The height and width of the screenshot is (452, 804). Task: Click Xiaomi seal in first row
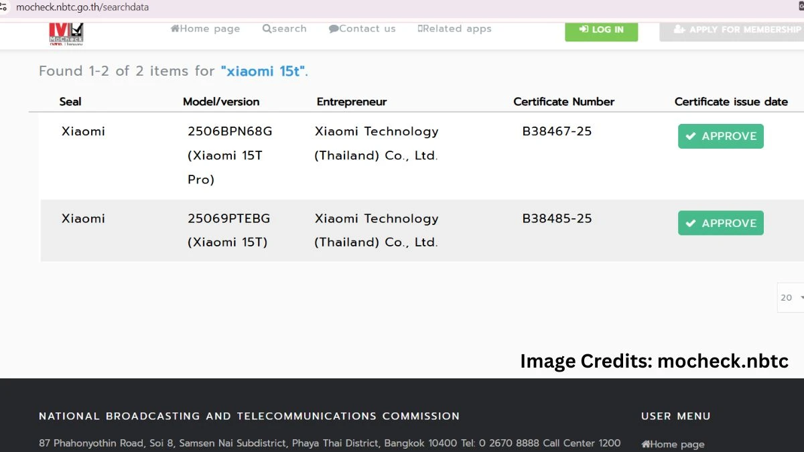tap(83, 131)
